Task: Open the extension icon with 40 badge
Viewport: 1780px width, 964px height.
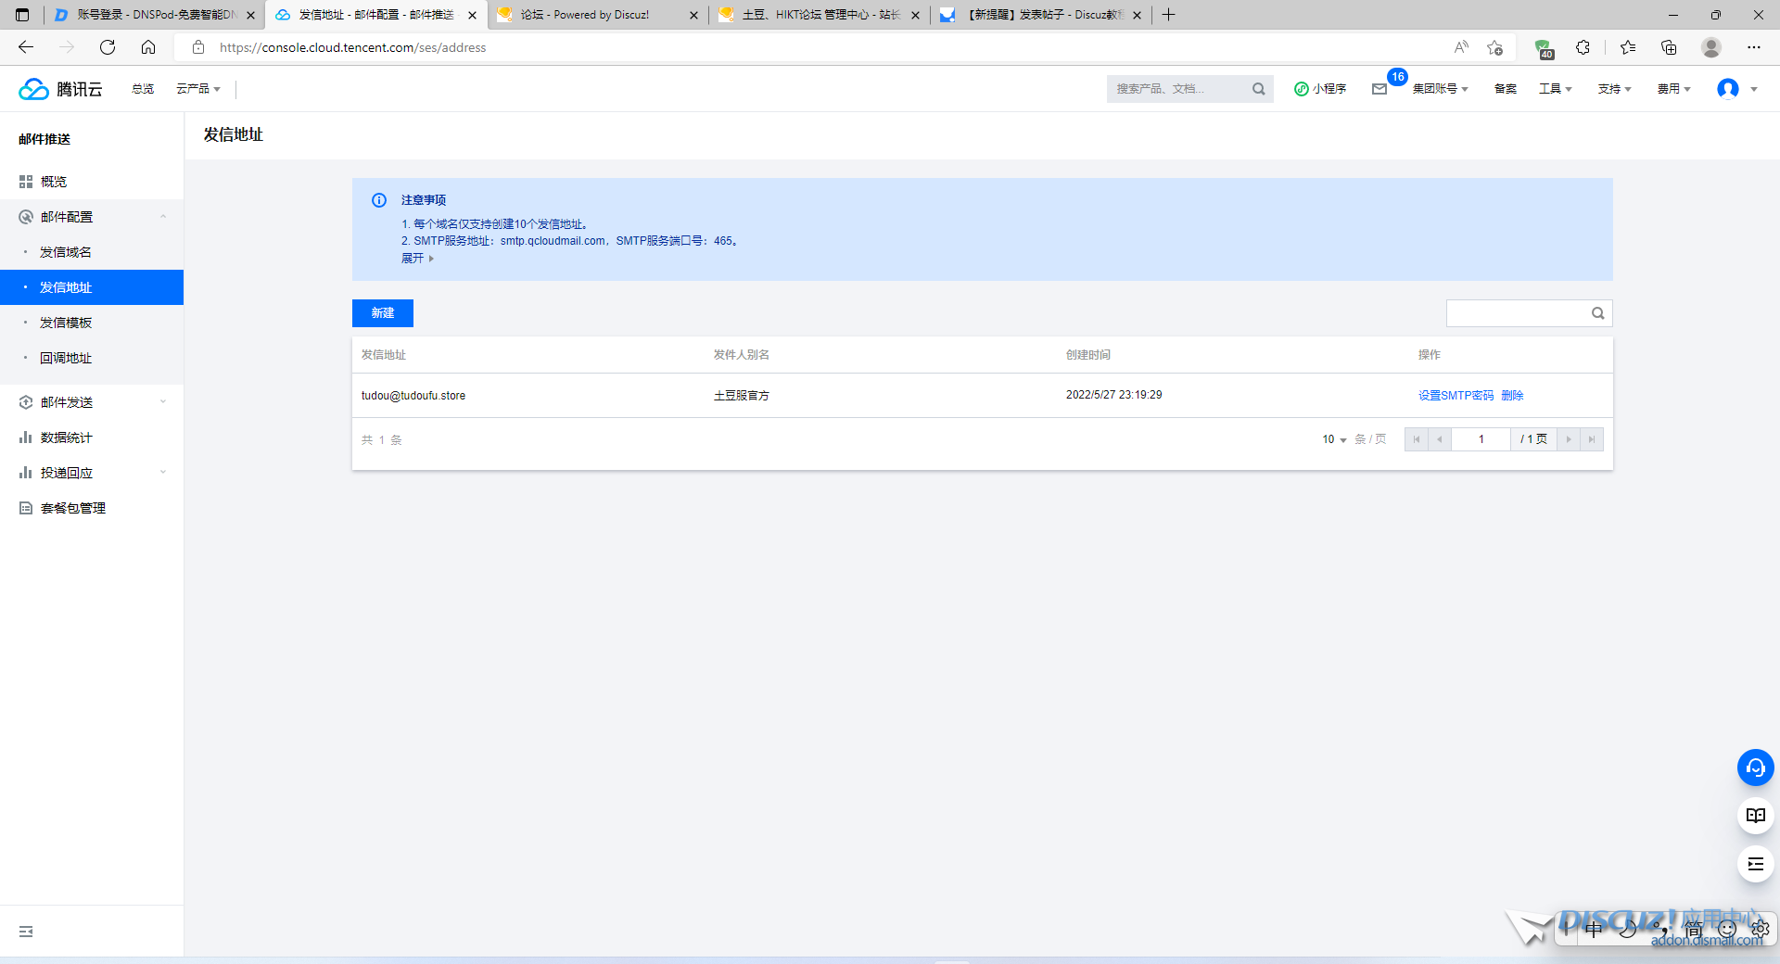Action: [1543, 48]
